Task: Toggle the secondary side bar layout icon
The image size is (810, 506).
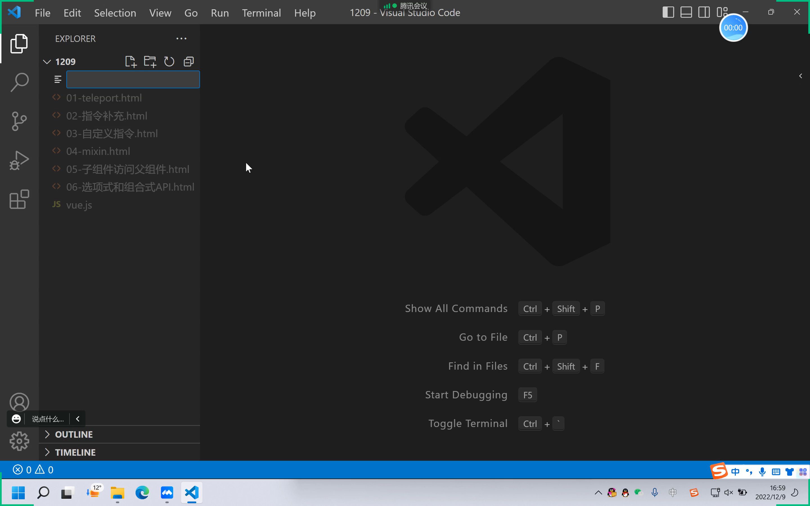Action: point(704,12)
